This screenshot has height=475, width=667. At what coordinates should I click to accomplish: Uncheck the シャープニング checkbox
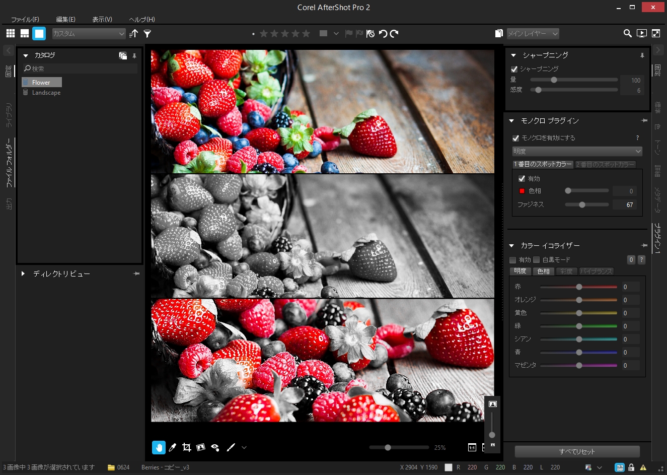(x=514, y=69)
